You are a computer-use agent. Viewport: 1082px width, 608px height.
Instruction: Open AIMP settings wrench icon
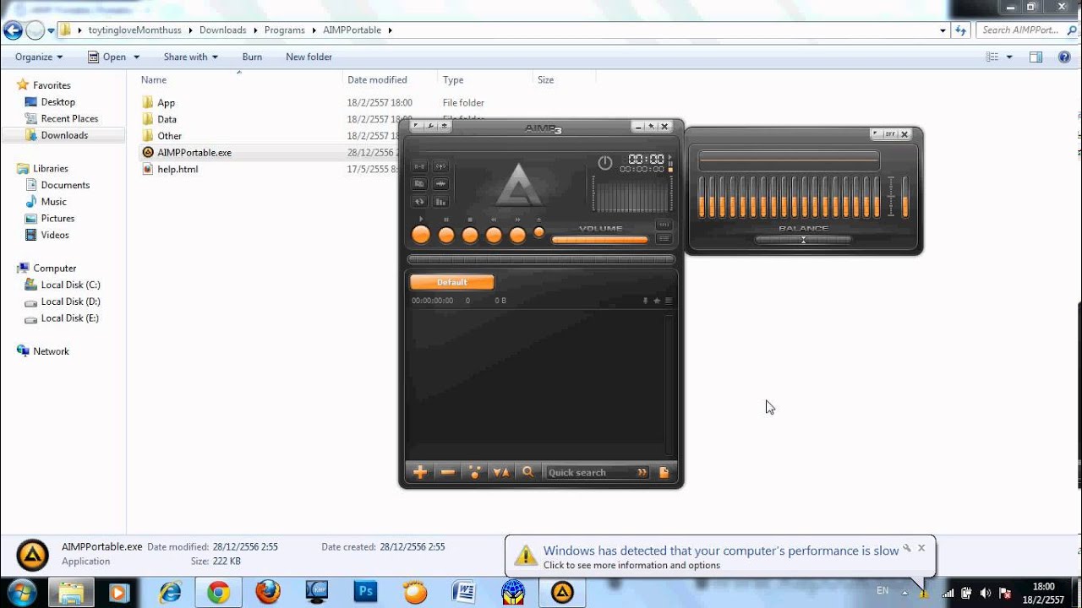(430, 127)
